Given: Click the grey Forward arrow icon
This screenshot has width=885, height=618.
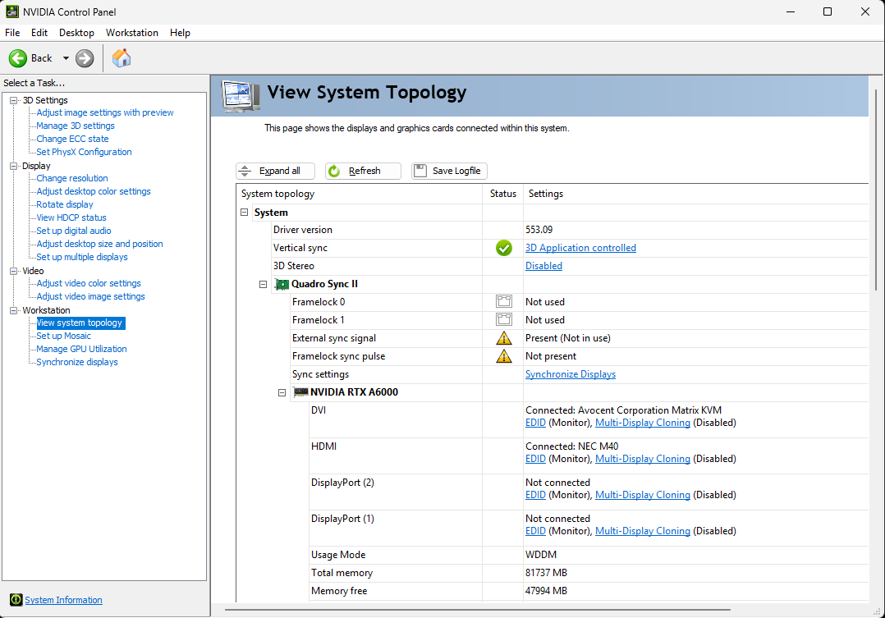Looking at the screenshot, I should 85,58.
